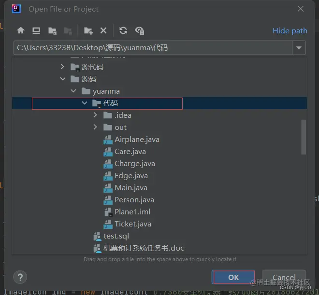Select the Airplane.java file
This screenshot has width=319, height=295.
tap(137, 140)
